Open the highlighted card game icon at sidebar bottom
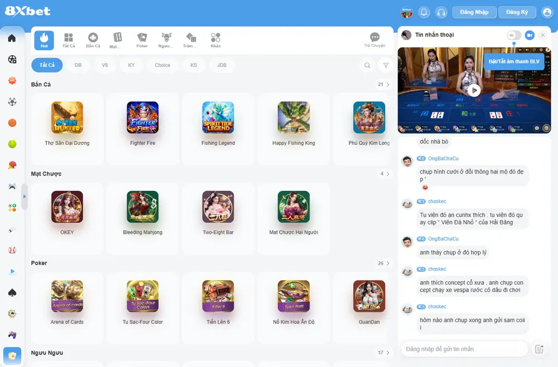The image size is (558, 367). tap(12, 356)
